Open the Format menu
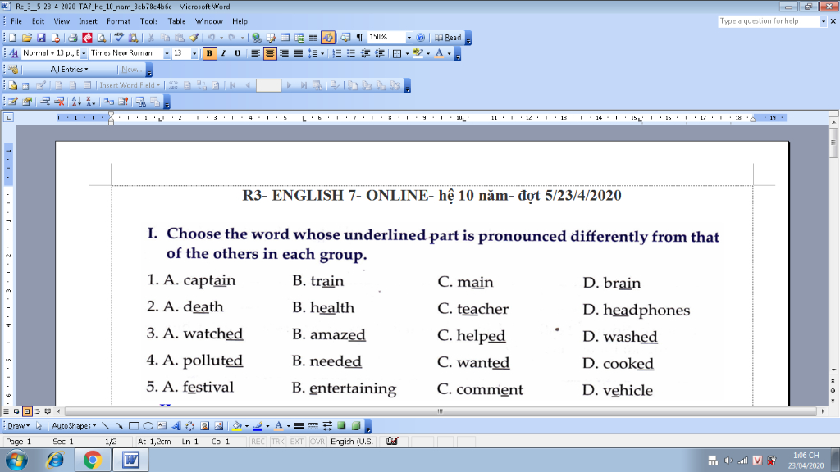This screenshot has height=472, width=840. 118,21
